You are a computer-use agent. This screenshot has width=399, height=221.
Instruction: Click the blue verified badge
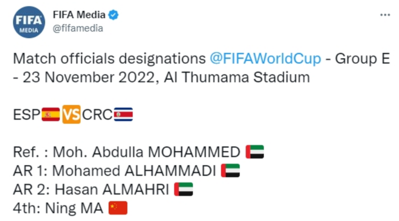click(114, 15)
